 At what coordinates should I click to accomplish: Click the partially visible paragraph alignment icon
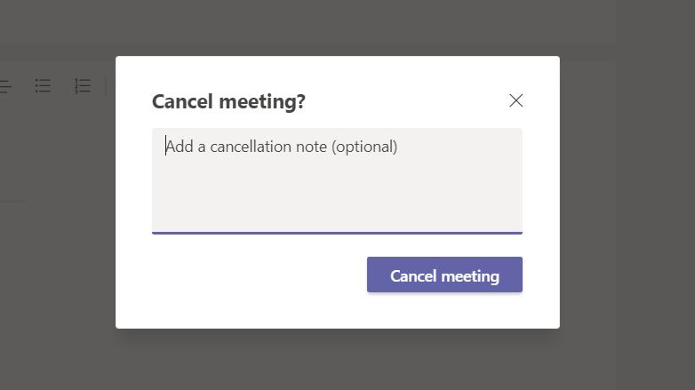5,85
